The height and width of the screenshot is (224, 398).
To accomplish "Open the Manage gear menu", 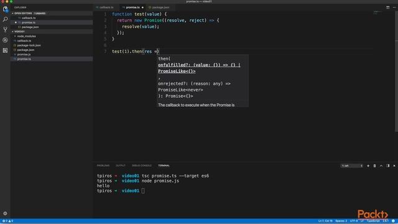I will 5,213.
